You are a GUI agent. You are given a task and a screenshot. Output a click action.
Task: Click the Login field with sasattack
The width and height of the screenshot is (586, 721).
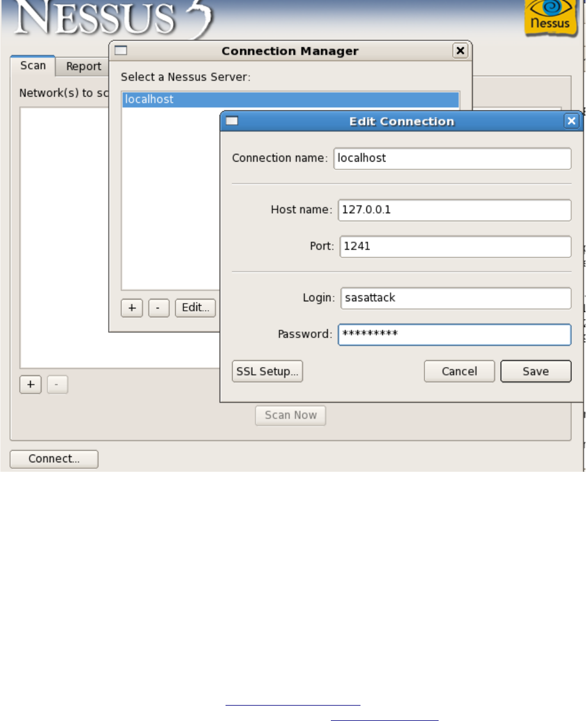tap(455, 298)
